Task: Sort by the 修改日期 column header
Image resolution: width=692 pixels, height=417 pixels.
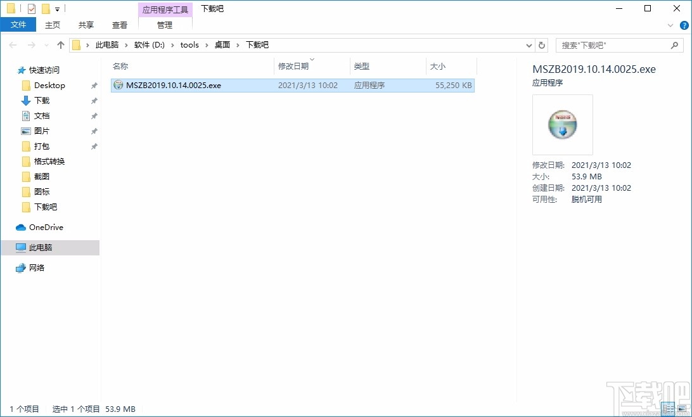Action: tap(312, 66)
